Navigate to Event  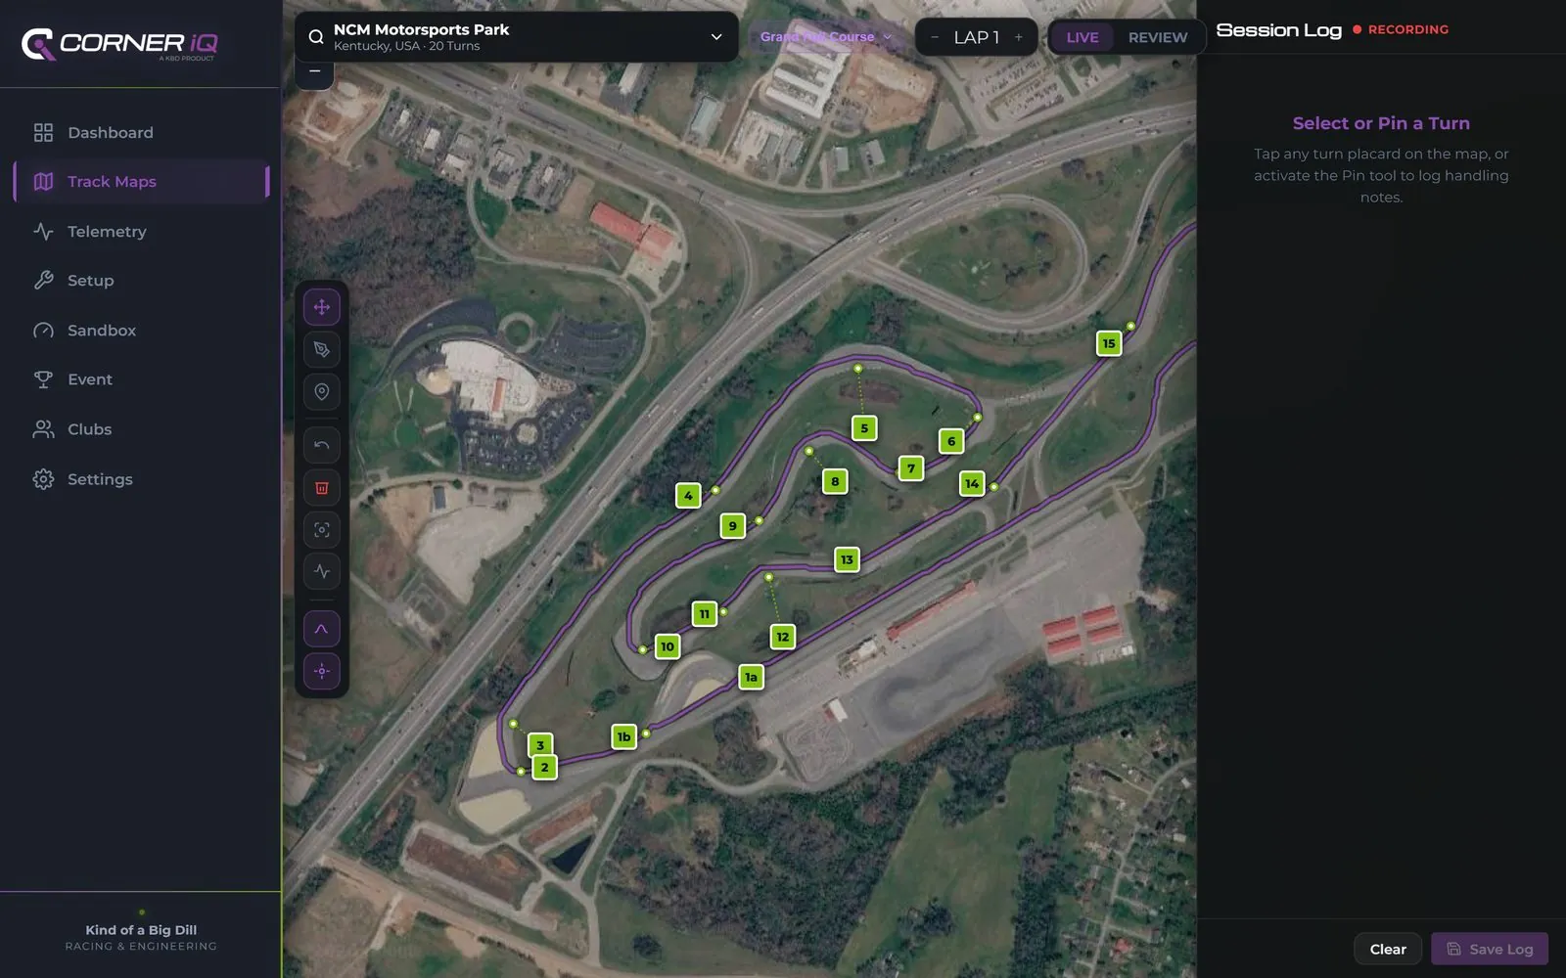pyautogui.click(x=141, y=379)
